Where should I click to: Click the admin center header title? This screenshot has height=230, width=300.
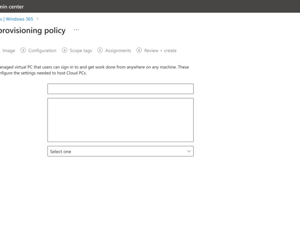click(x=12, y=6)
